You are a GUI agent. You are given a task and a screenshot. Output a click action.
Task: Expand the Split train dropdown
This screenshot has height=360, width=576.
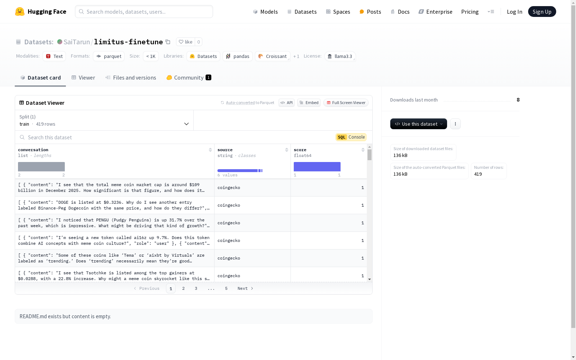tap(104, 120)
